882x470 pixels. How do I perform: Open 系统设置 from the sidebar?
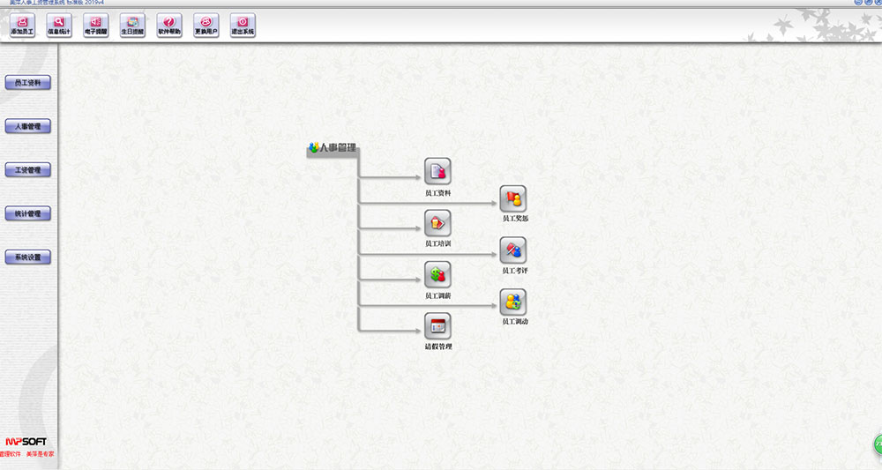(28, 257)
